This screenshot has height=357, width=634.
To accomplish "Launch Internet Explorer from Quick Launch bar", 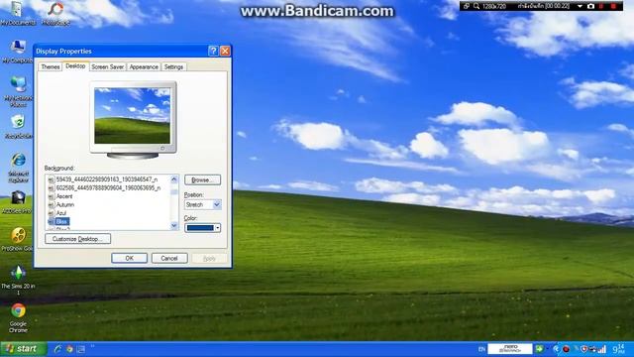I will 57,349.
